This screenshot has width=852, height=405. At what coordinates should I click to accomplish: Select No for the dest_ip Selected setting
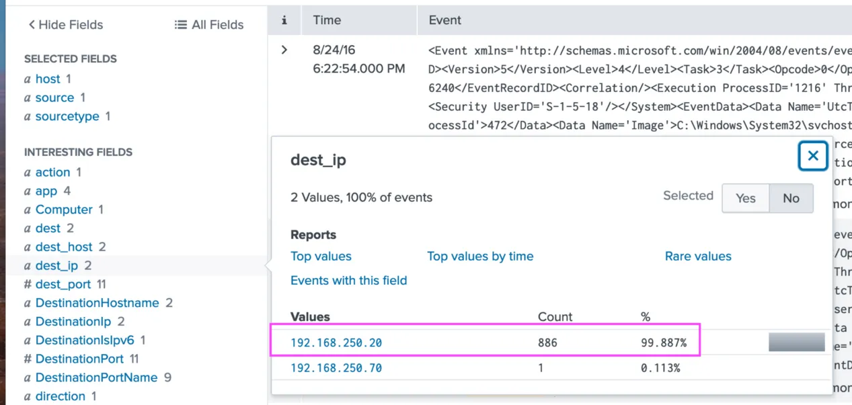coord(790,198)
